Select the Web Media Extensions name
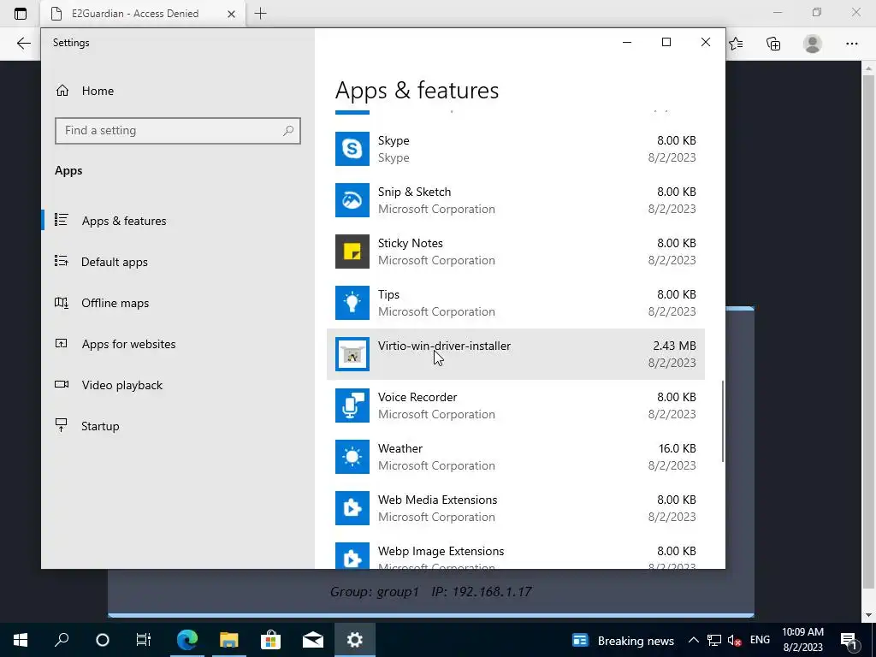876x657 pixels. click(x=437, y=500)
